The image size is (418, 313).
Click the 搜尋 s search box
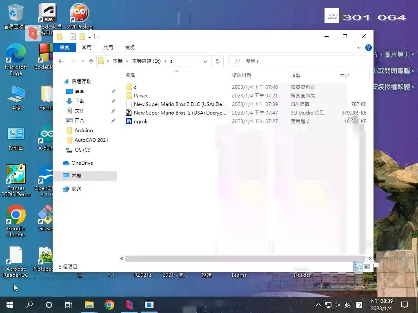(298, 61)
